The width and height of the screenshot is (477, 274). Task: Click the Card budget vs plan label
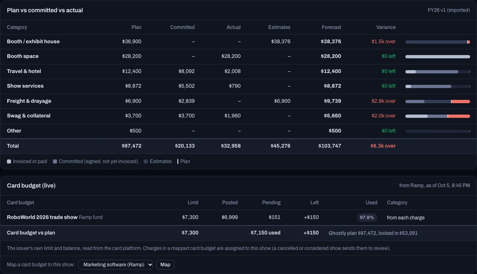tap(31, 232)
